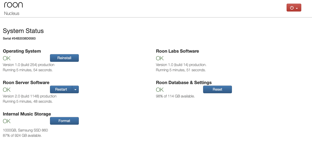Reset the Roon Database & Settings

217,89
